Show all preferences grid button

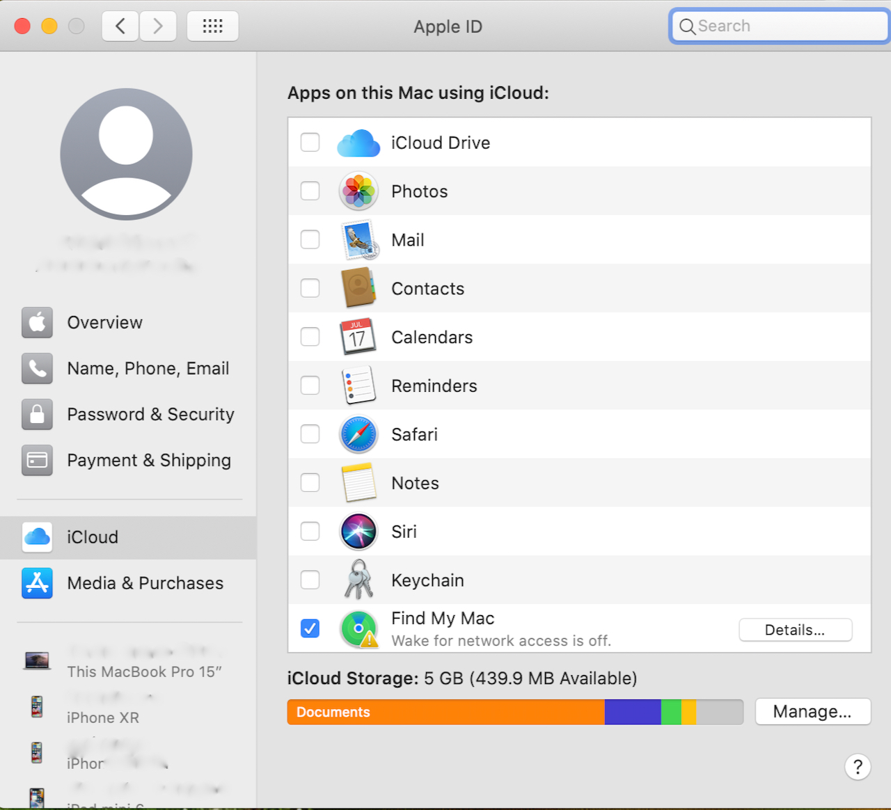212,26
